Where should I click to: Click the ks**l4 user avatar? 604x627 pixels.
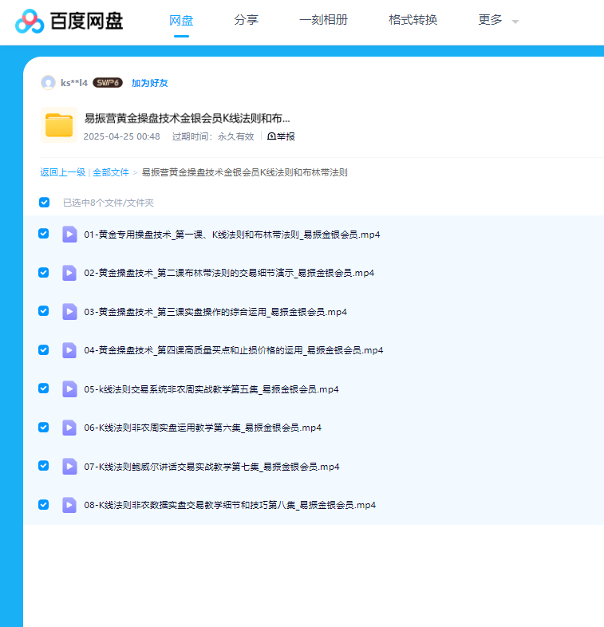49,83
